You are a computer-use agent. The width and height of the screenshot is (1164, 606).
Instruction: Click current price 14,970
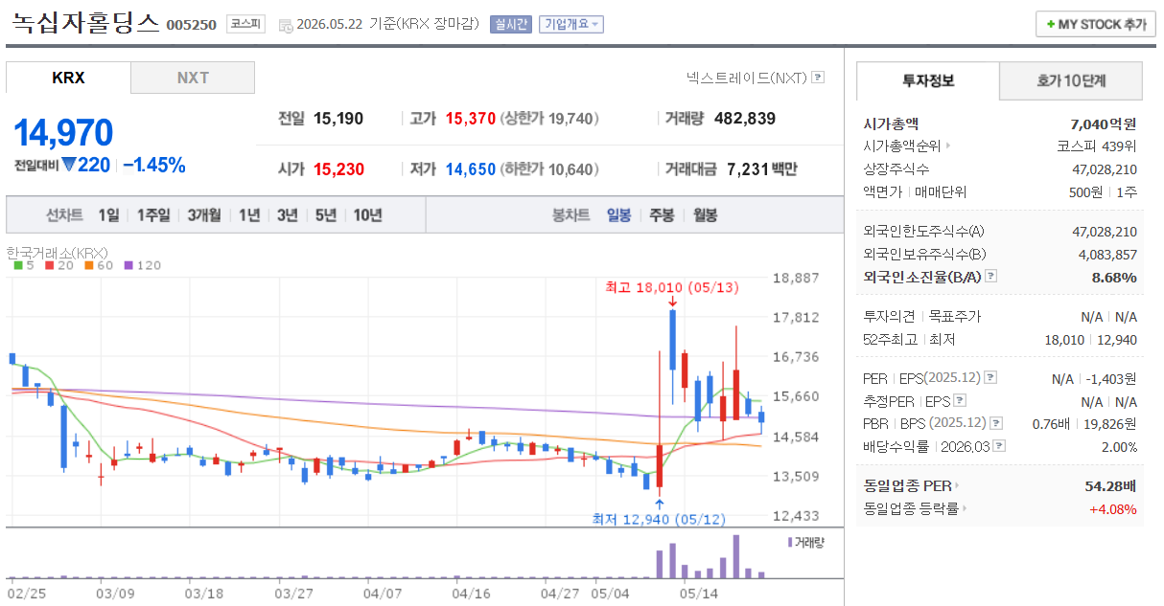pos(63,133)
